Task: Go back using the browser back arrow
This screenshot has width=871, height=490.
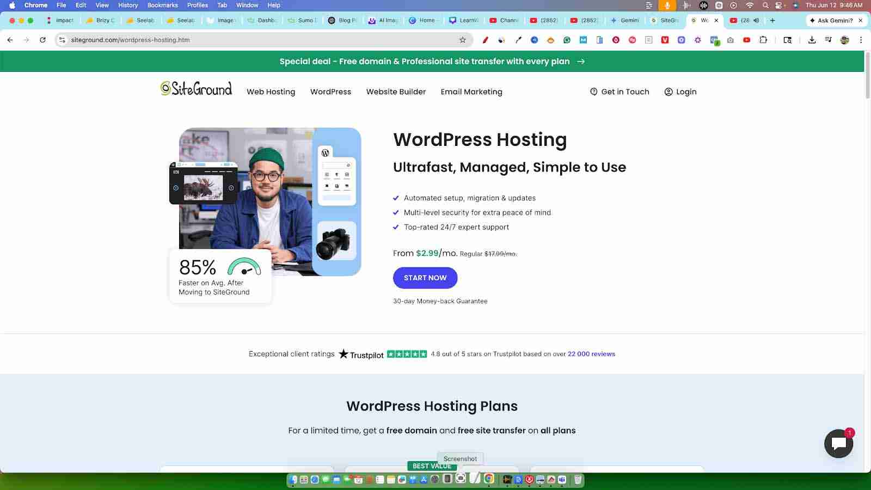Action: pos(10,40)
